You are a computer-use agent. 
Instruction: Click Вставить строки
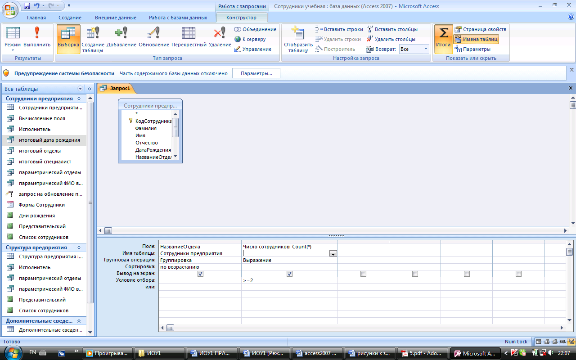coord(339,29)
